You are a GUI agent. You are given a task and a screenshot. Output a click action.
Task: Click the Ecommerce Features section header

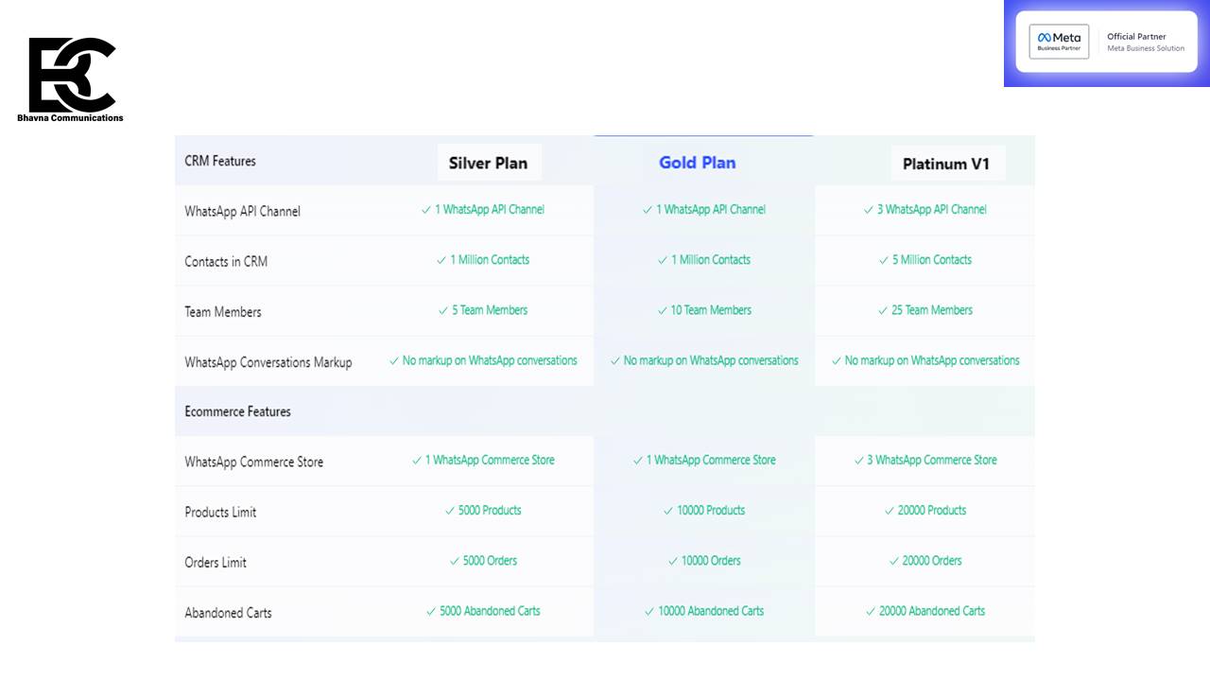(x=237, y=411)
